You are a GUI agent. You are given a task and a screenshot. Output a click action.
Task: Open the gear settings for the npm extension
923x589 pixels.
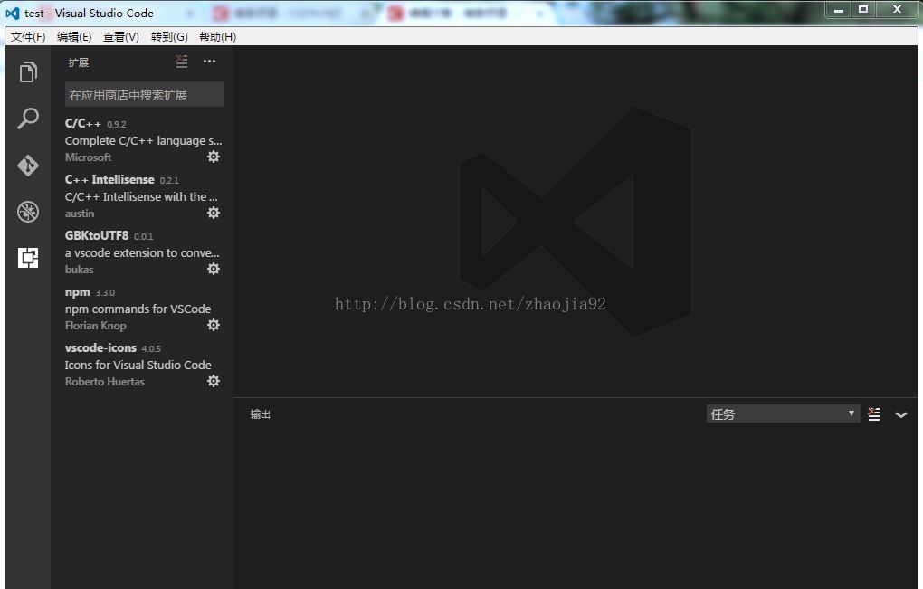tap(213, 325)
